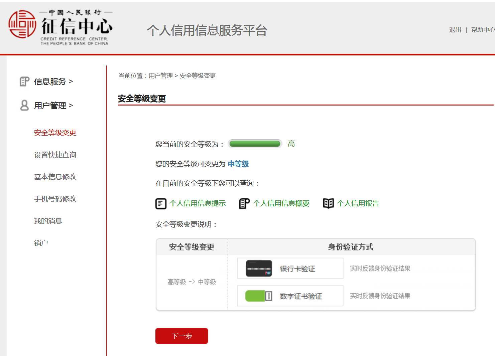Click the 个人信用报告 book icon
The width and height of the screenshot is (495, 356).
click(x=328, y=203)
